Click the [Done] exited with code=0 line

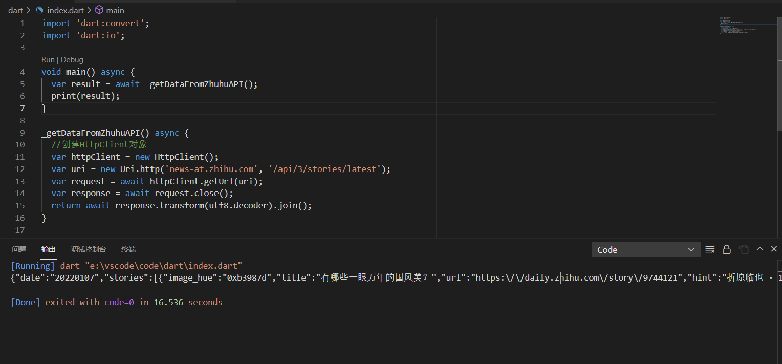tap(117, 302)
